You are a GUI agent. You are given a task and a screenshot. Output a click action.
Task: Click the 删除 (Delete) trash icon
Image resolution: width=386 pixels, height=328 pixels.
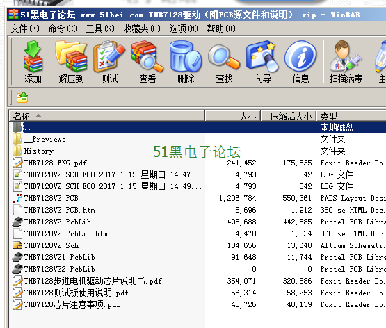(x=186, y=56)
